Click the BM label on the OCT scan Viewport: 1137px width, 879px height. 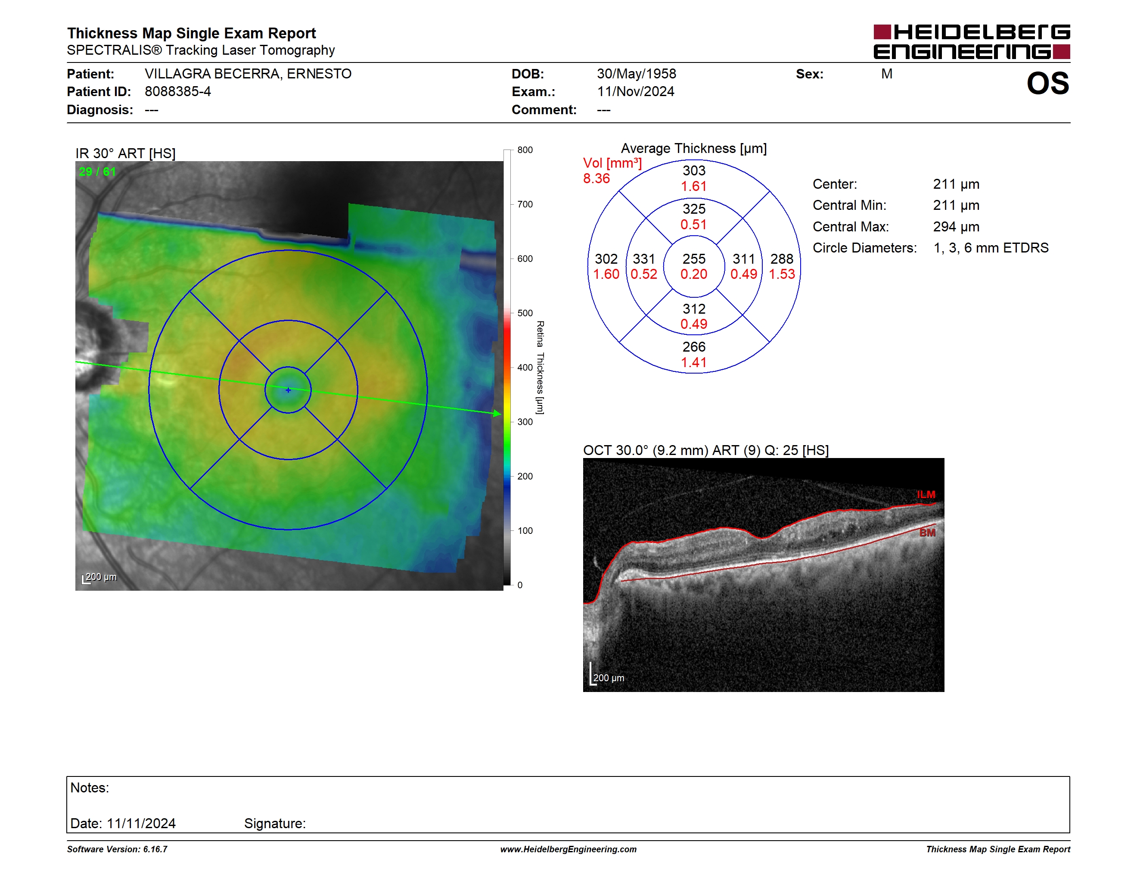pyautogui.click(x=927, y=533)
